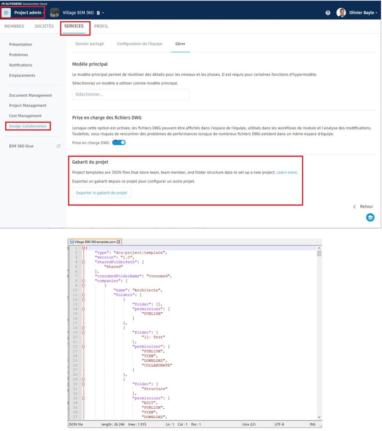The image size is (382, 431).
Task: Click the "Consumed" folder name value
Action: pyautogui.click(x=159, y=276)
